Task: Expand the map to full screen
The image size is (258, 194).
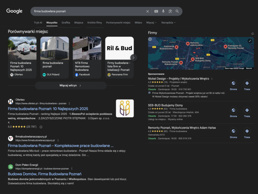Action: point(250,41)
